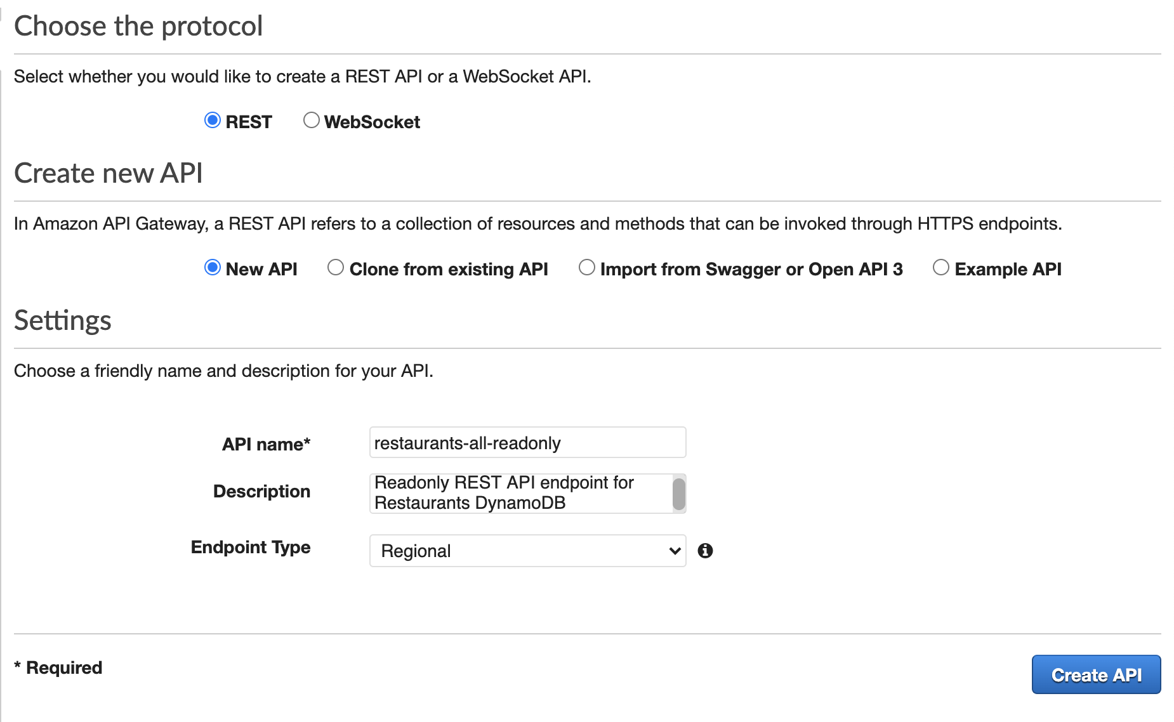Select Regional in the Endpoint Type combo box
Image resolution: width=1174 pixels, height=722 pixels.
[x=527, y=551]
